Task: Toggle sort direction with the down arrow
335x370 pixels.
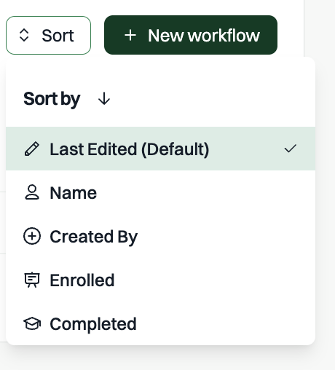Action: (104, 99)
